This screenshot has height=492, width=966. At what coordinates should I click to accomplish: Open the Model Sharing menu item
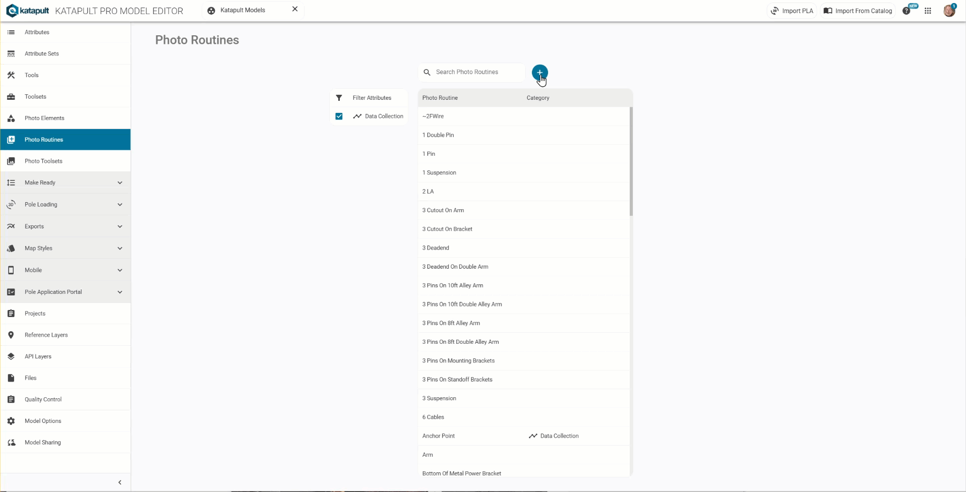66,443
